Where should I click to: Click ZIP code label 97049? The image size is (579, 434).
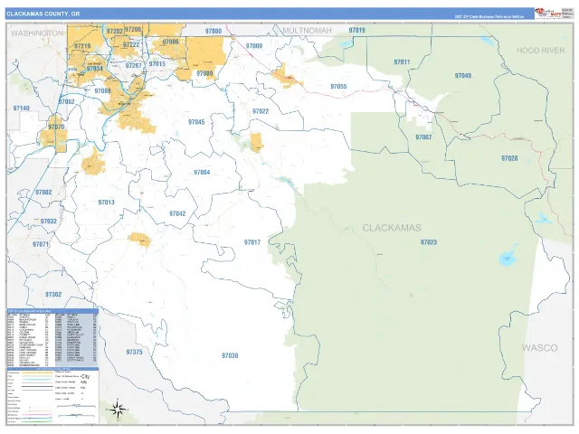463,76
